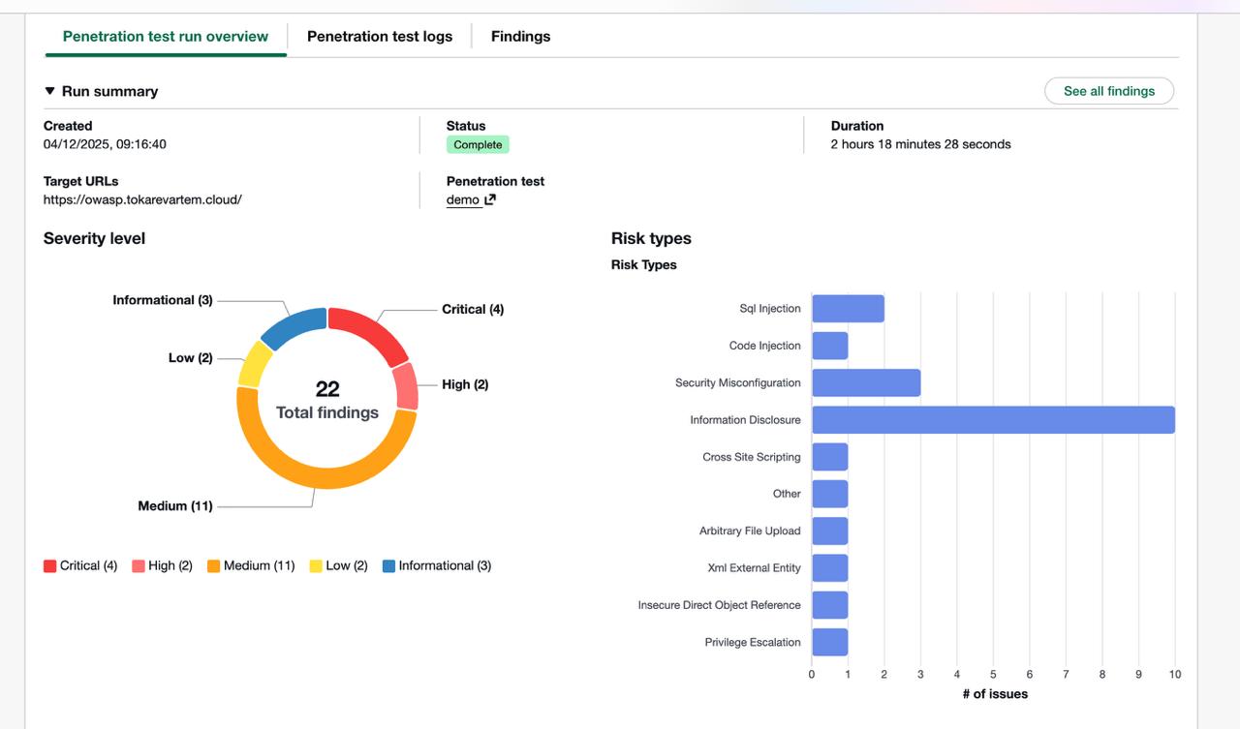Toggle High (2) legend item
This screenshot has width=1240, height=729.
(x=162, y=565)
